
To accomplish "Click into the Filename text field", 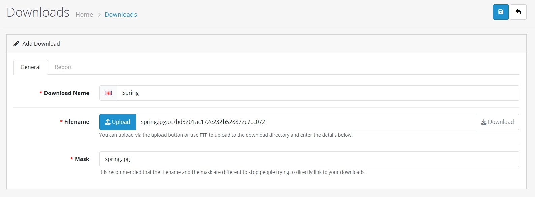I will pyautogui.click(x=305, y=122).
